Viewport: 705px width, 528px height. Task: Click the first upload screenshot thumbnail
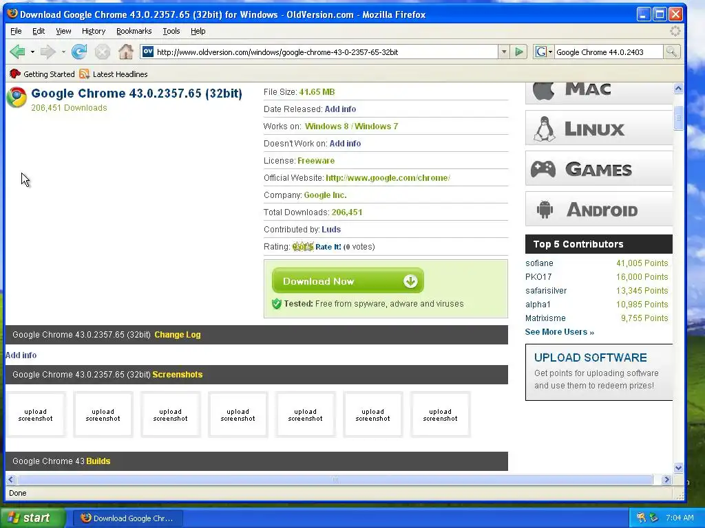(36, 415)
